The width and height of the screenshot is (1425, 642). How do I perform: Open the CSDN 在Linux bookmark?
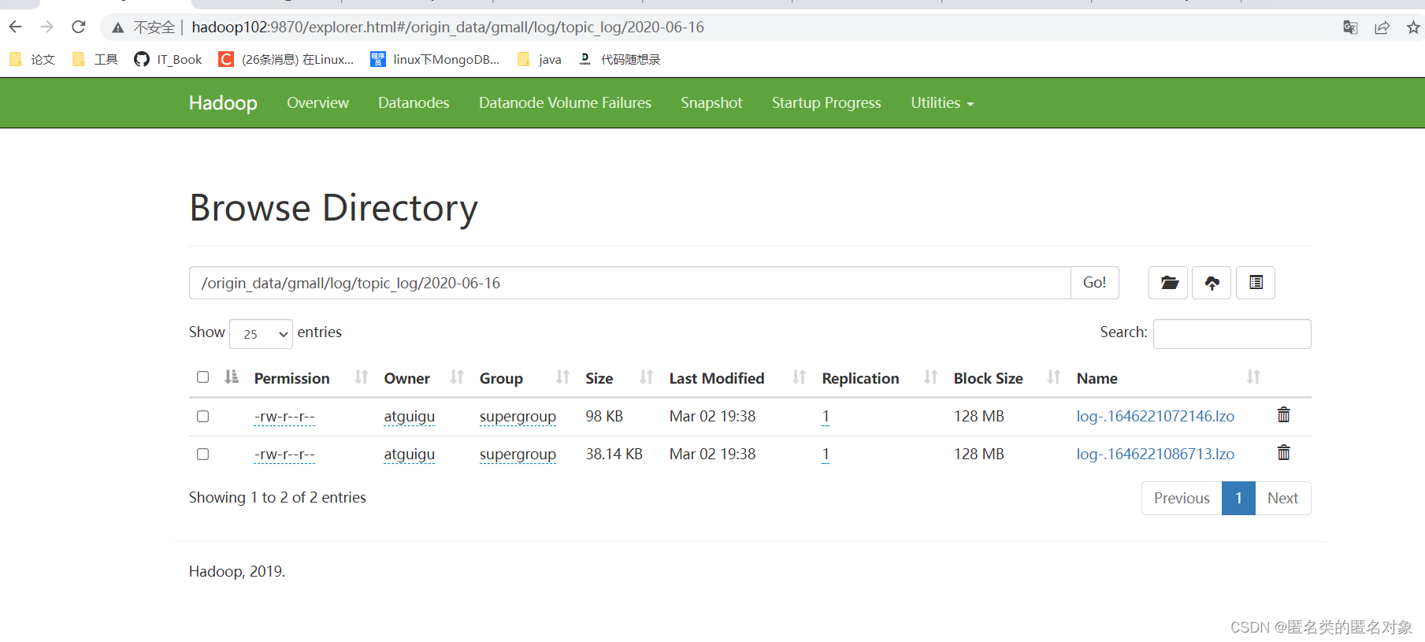click(x=286, y=59)
